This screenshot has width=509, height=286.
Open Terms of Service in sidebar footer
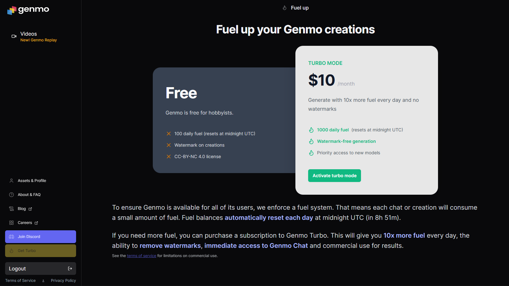pyautogui.click(x=20, y=281)
